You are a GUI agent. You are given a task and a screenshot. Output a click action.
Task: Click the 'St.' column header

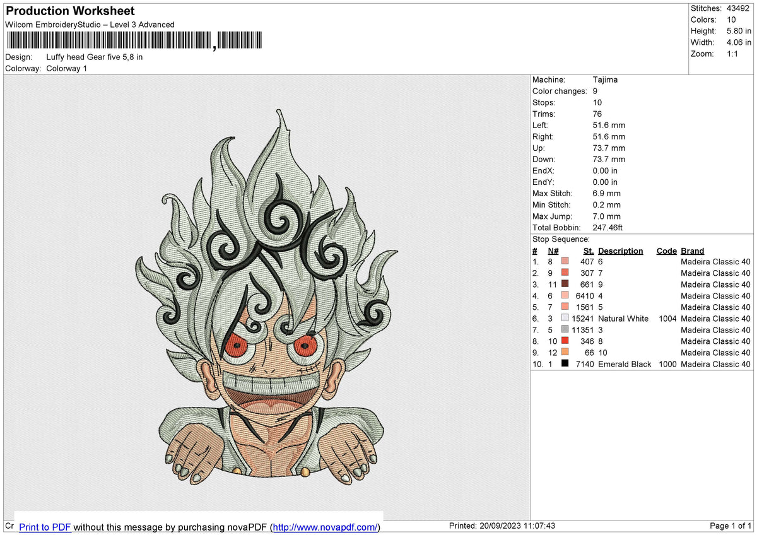coord(589,250)
